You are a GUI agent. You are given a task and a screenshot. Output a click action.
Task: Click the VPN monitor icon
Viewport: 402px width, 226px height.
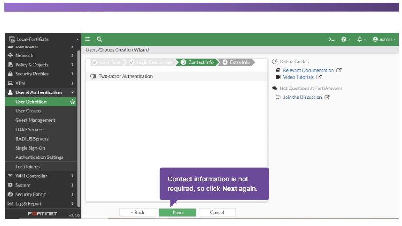(x=10, y=83)
